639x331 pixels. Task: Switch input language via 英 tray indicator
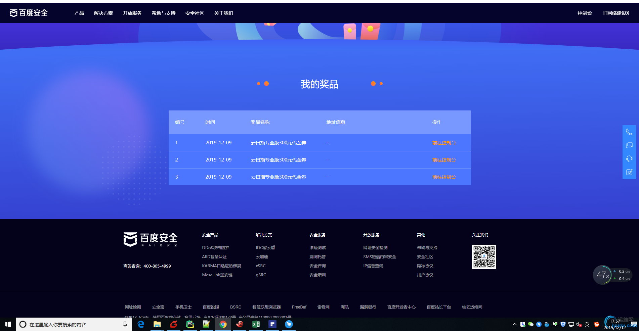[587, 324]
